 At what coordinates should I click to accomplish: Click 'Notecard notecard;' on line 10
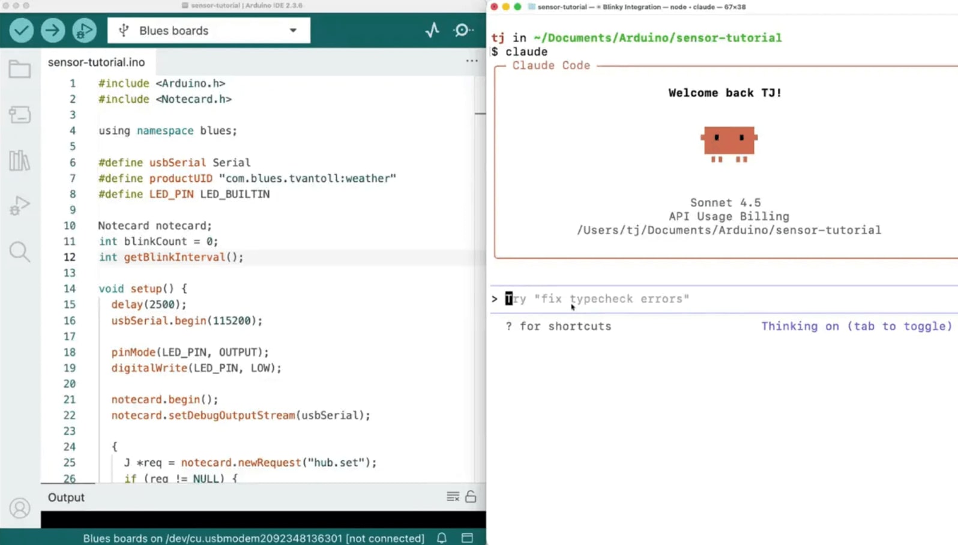point(155,226)
